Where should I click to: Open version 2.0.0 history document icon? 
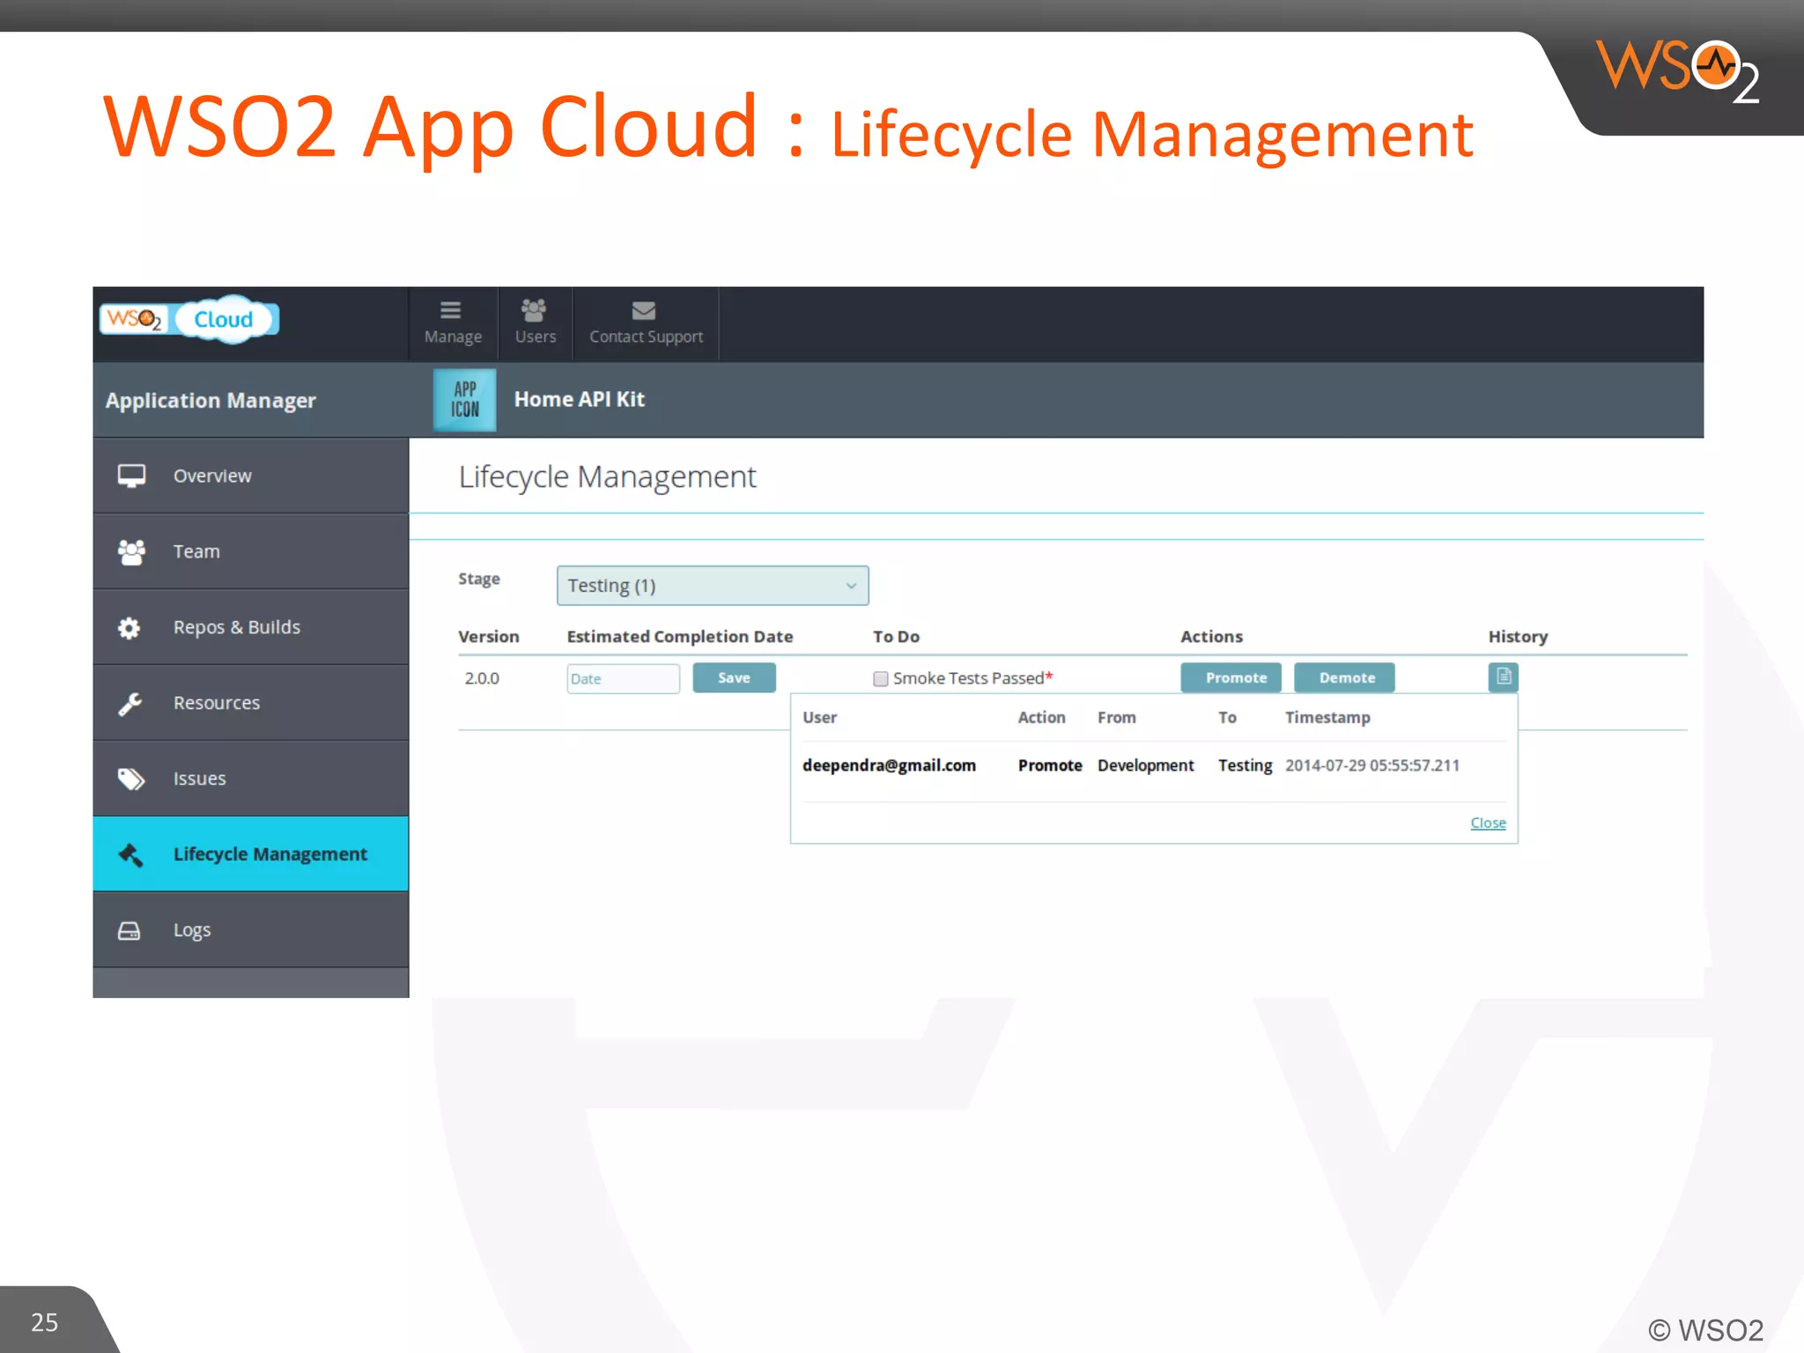coord(1503,676)
